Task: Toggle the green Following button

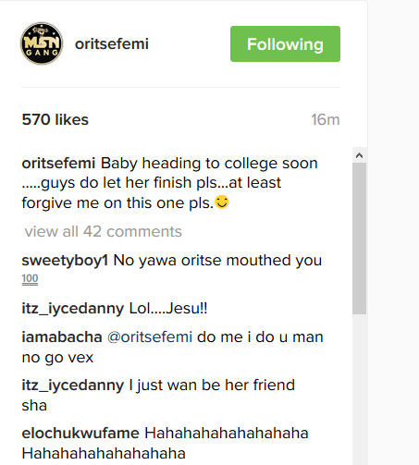Action: (x=285, y=43)
